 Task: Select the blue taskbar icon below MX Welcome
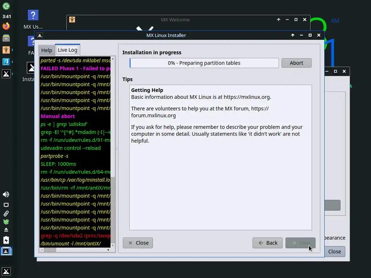tap(6, 62)
